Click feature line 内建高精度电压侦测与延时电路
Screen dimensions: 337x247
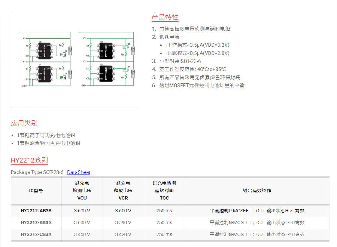(x=194, y=29)
